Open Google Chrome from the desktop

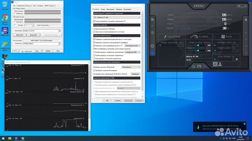click(x=5, y=19)
